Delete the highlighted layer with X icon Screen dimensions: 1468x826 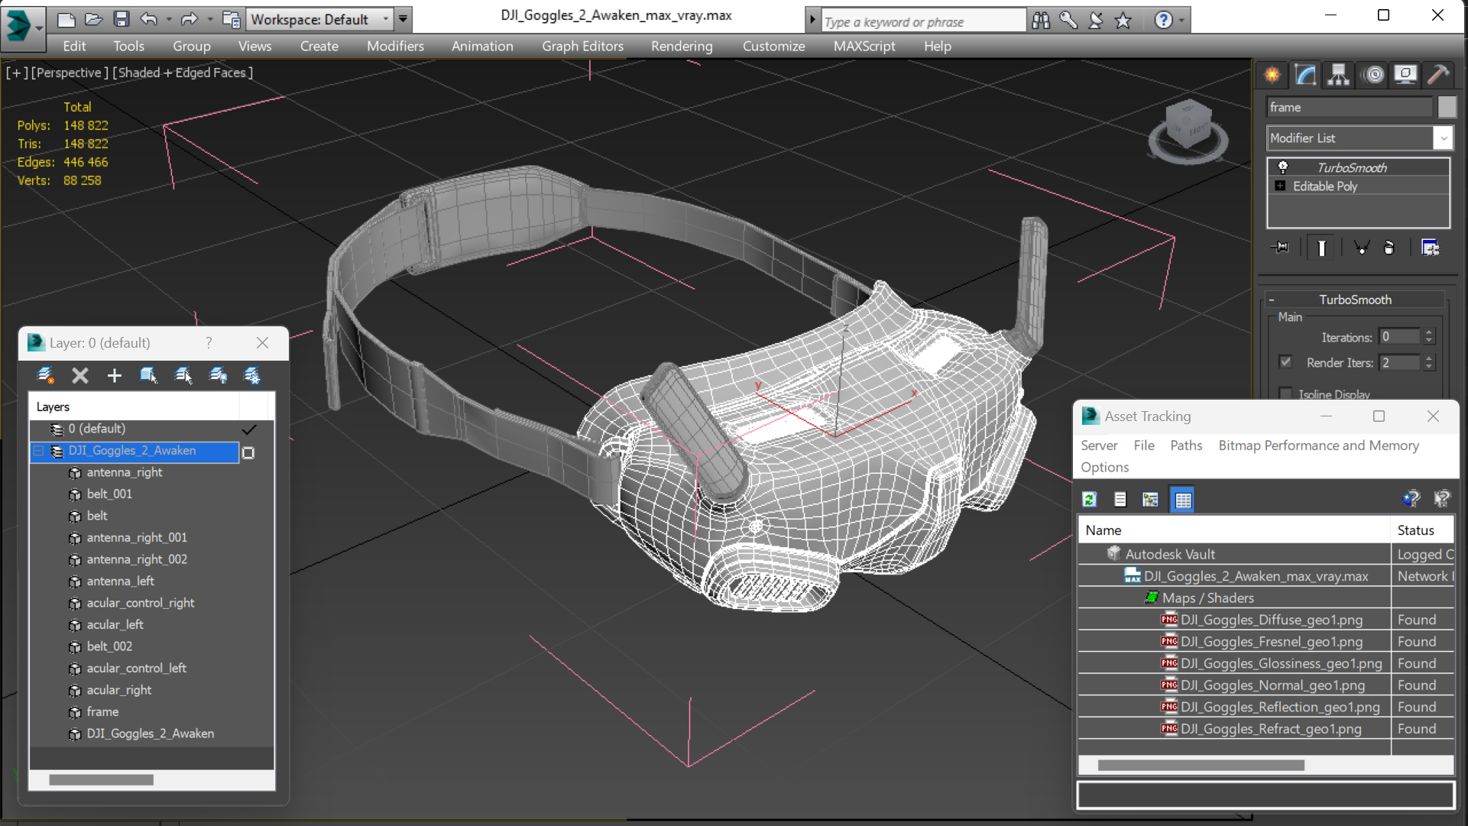pos(80,375)
